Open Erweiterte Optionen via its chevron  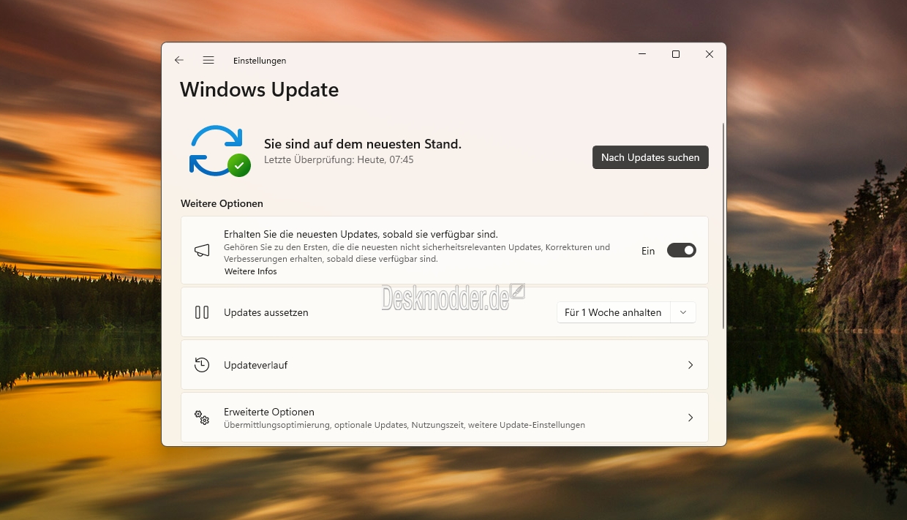pos(690,418)
